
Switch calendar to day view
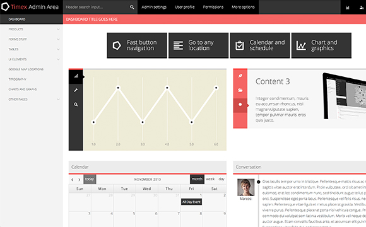pos(221,179)
